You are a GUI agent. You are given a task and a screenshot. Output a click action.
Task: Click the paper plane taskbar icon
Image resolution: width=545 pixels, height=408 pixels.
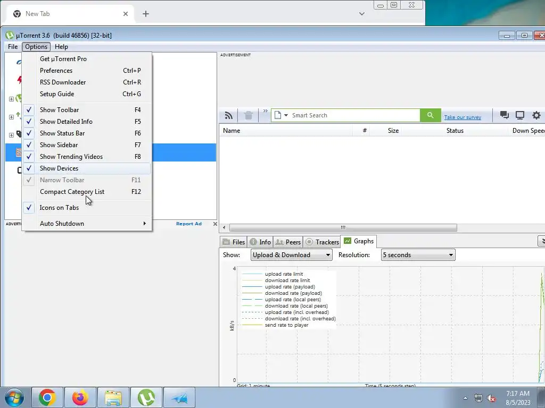(x=179, y=397)
